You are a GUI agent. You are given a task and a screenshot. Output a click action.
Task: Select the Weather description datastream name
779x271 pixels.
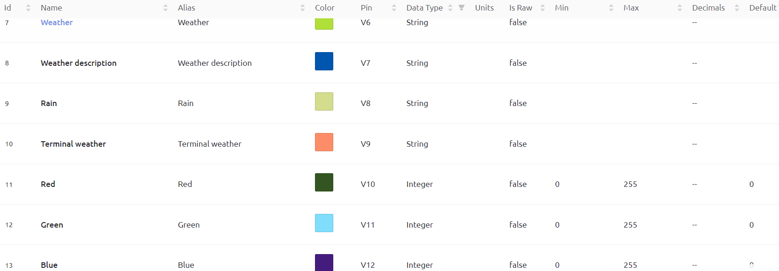[x=79, y=63]
